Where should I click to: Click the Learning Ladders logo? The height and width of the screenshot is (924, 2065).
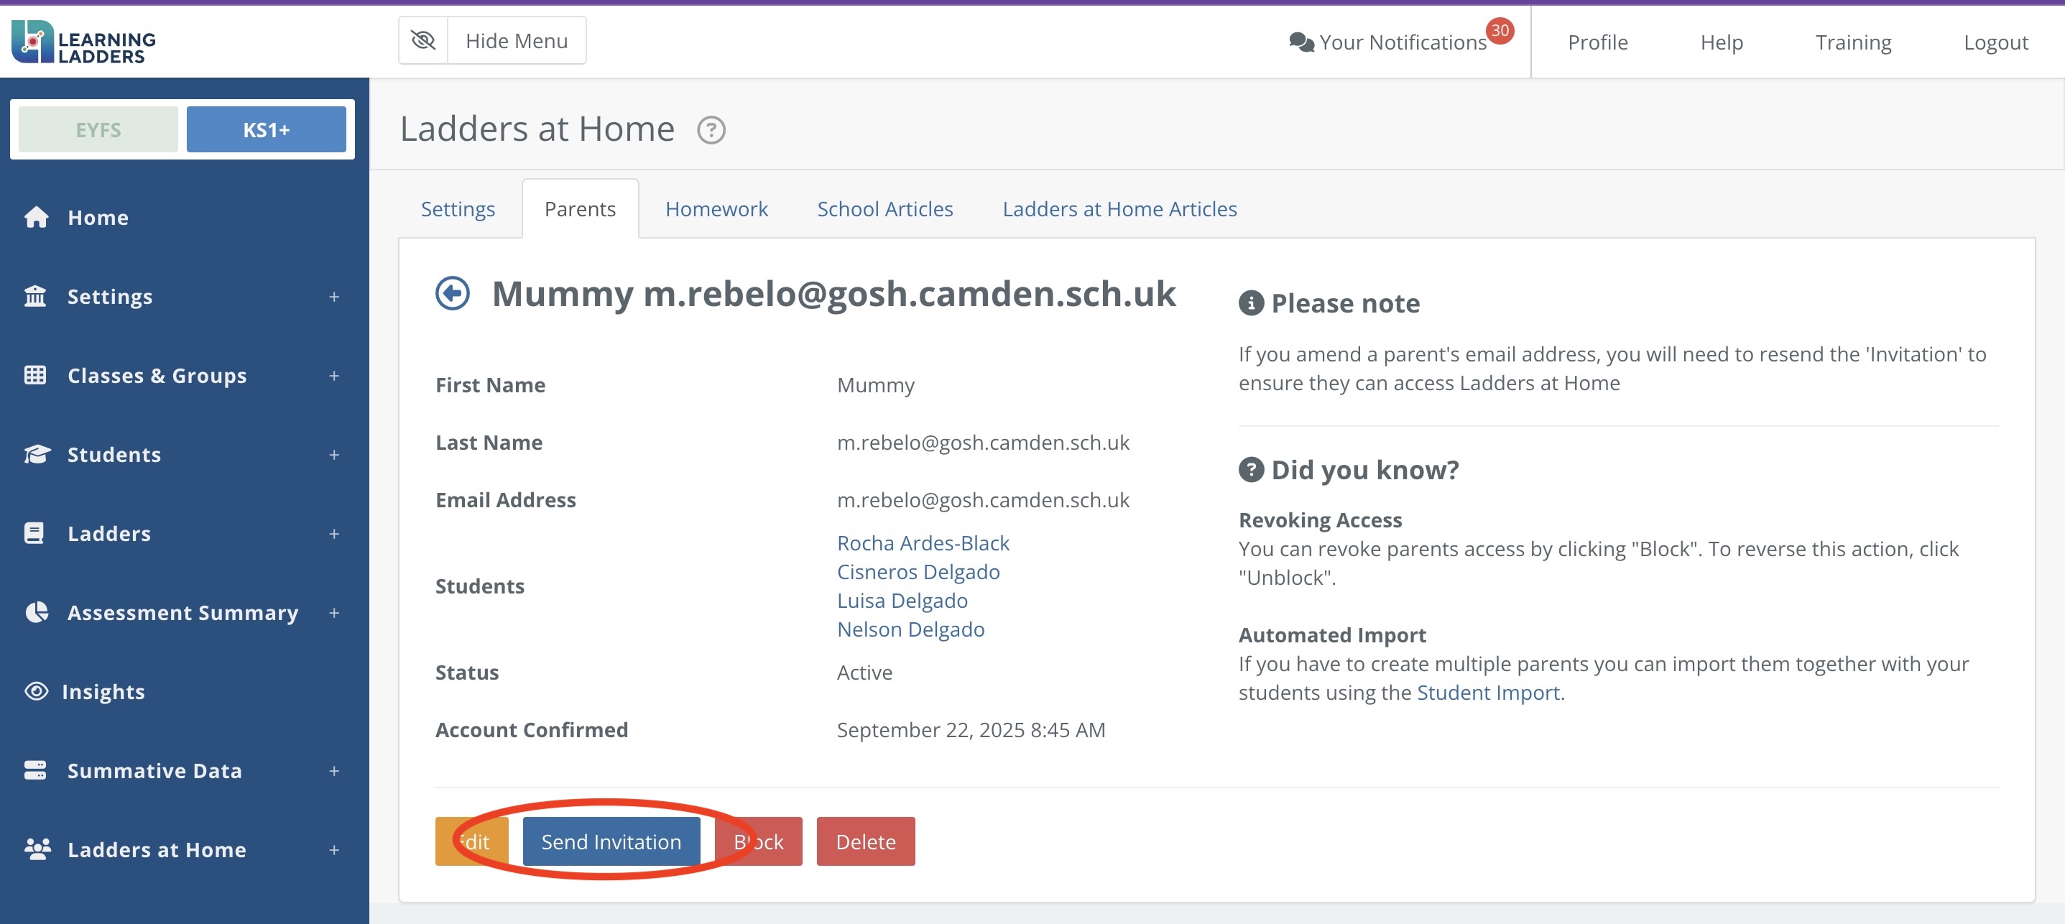click(x=83, y=42)
